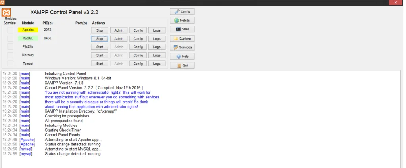Click log line 'Initializing Modules'

pos(61,125)
